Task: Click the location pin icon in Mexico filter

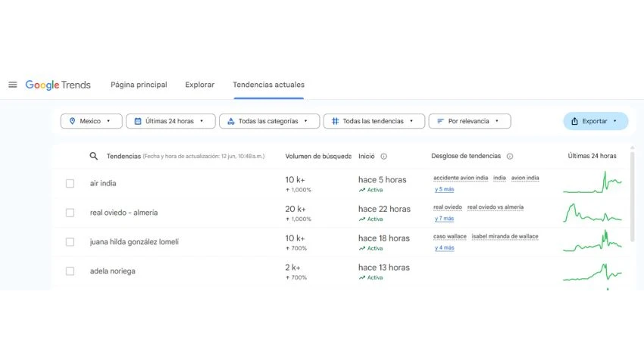Action: pyautogui.click(x=72, y=121)
